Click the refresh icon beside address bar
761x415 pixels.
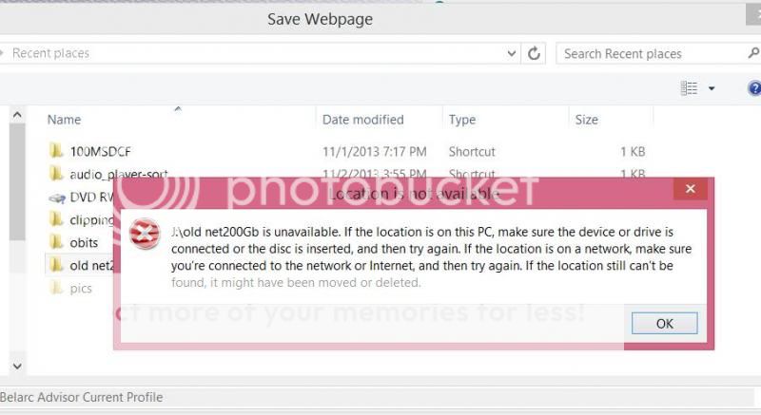[534, 53]
